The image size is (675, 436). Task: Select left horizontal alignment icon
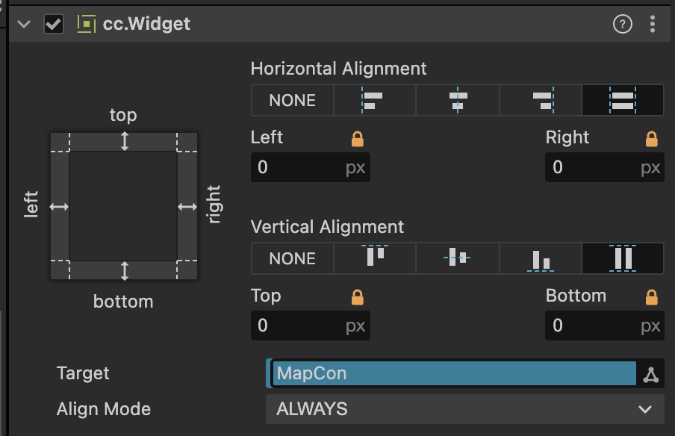(x=373, y=100)
